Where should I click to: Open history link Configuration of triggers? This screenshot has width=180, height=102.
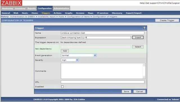point(105,17)
